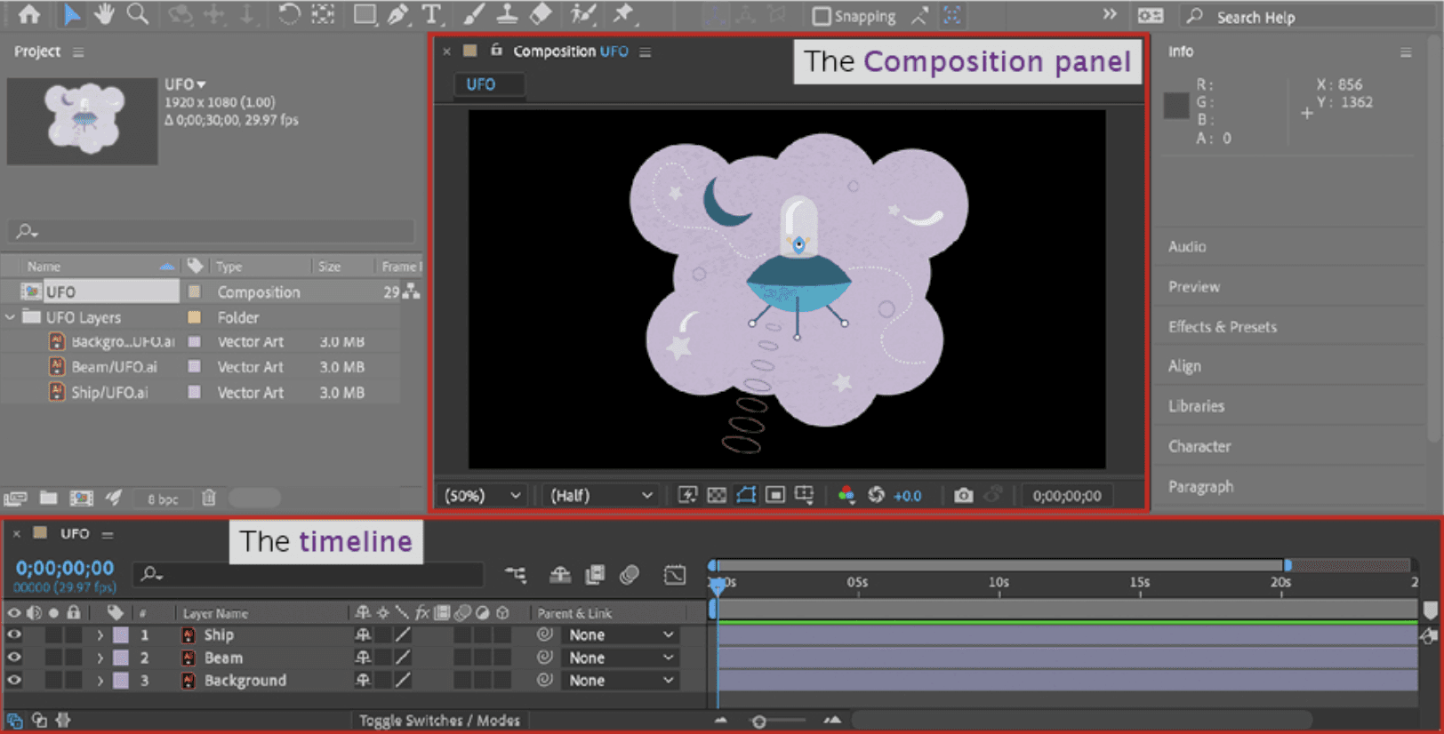The width and height of the screenshot is (1444, 734).
Task: Hide the Ship layer with eye icon
Action: point(14,634)
